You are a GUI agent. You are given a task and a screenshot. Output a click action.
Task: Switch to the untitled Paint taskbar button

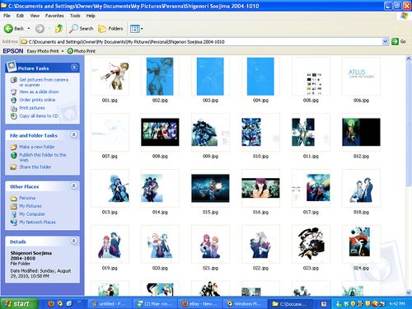110,303
